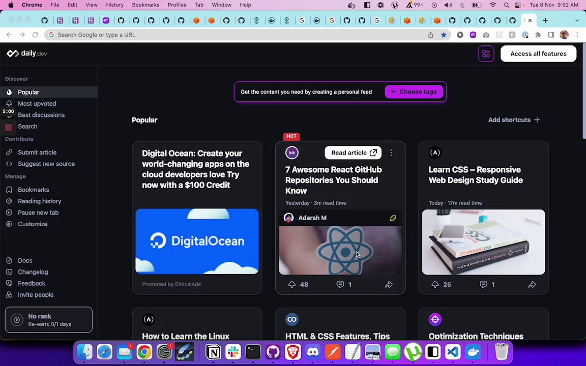586x366 pixels.
Task: Click the Choose tags button
Action: point(414,92)
